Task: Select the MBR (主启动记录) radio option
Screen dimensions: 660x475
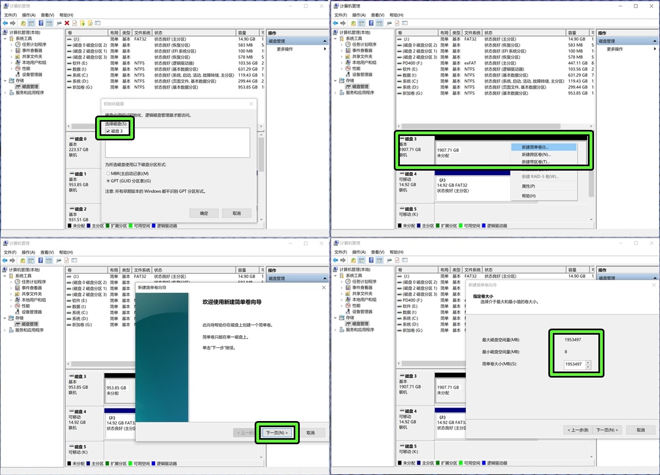Action: [x=108, y=173]
